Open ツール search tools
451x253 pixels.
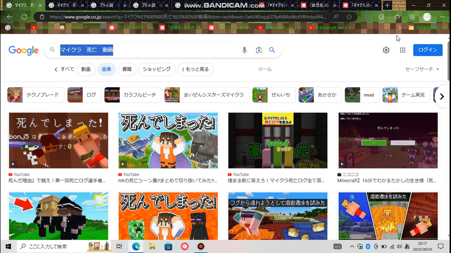point(264,69)
